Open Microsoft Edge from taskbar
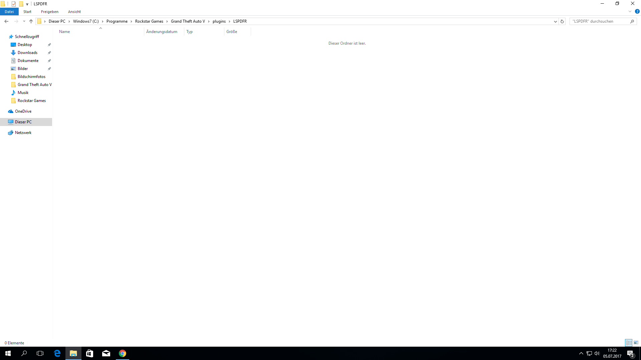The image size is (641, 360). click(57, 353)
